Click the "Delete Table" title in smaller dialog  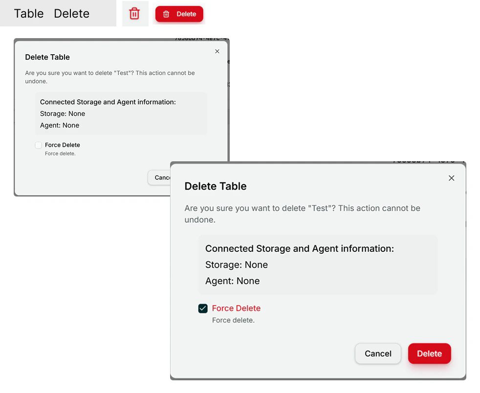coord(47,57)
